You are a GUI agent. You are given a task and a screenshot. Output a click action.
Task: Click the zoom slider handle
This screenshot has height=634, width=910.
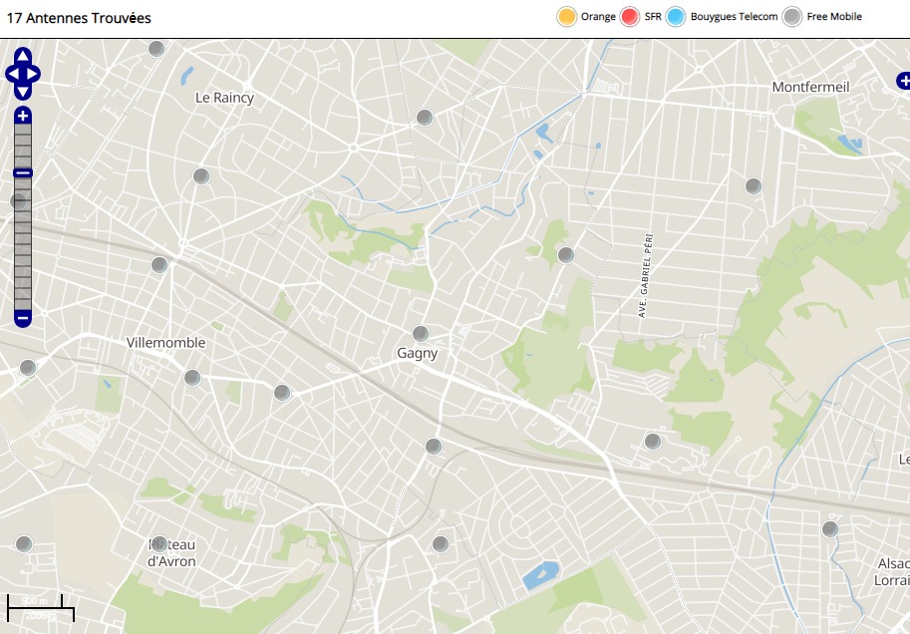coord(23,173)
